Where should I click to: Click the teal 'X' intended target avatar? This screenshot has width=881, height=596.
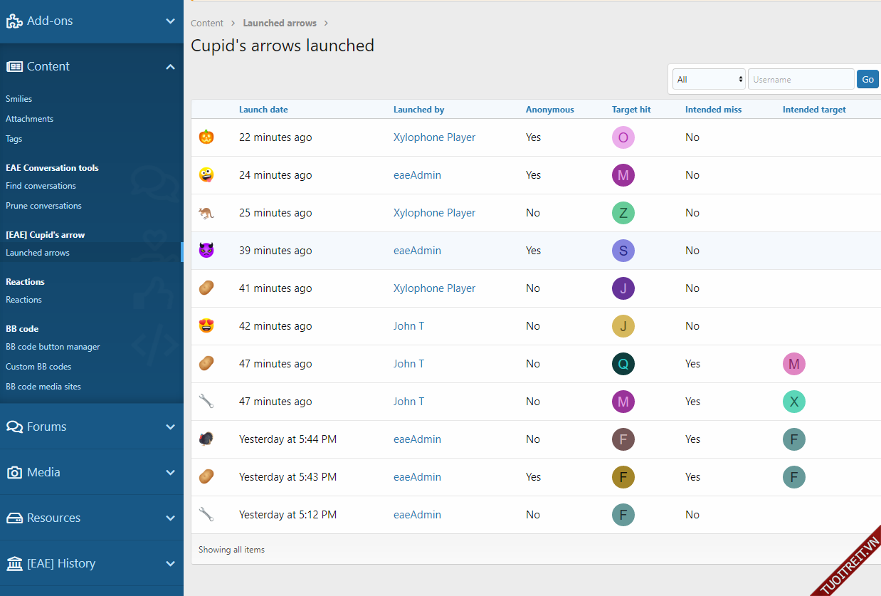pos(793,402)
